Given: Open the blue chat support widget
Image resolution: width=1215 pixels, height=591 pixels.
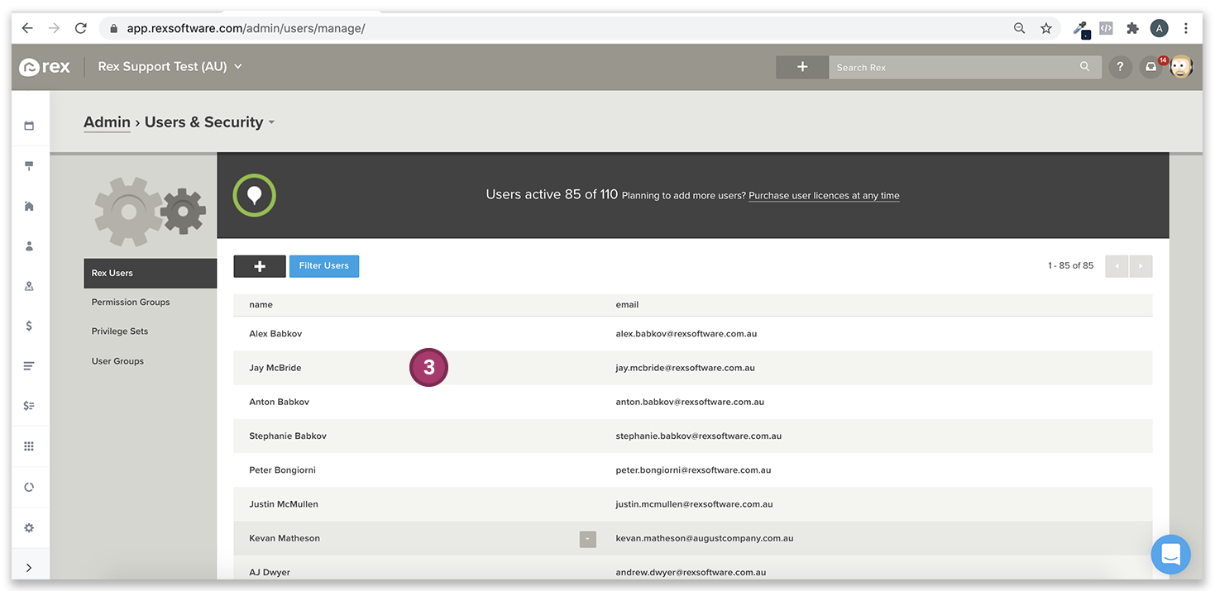Looking at the screenshot, I should (1171, 555).
